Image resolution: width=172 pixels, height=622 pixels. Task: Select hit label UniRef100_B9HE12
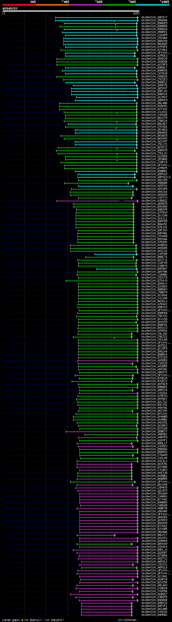(x=154, y=82)
